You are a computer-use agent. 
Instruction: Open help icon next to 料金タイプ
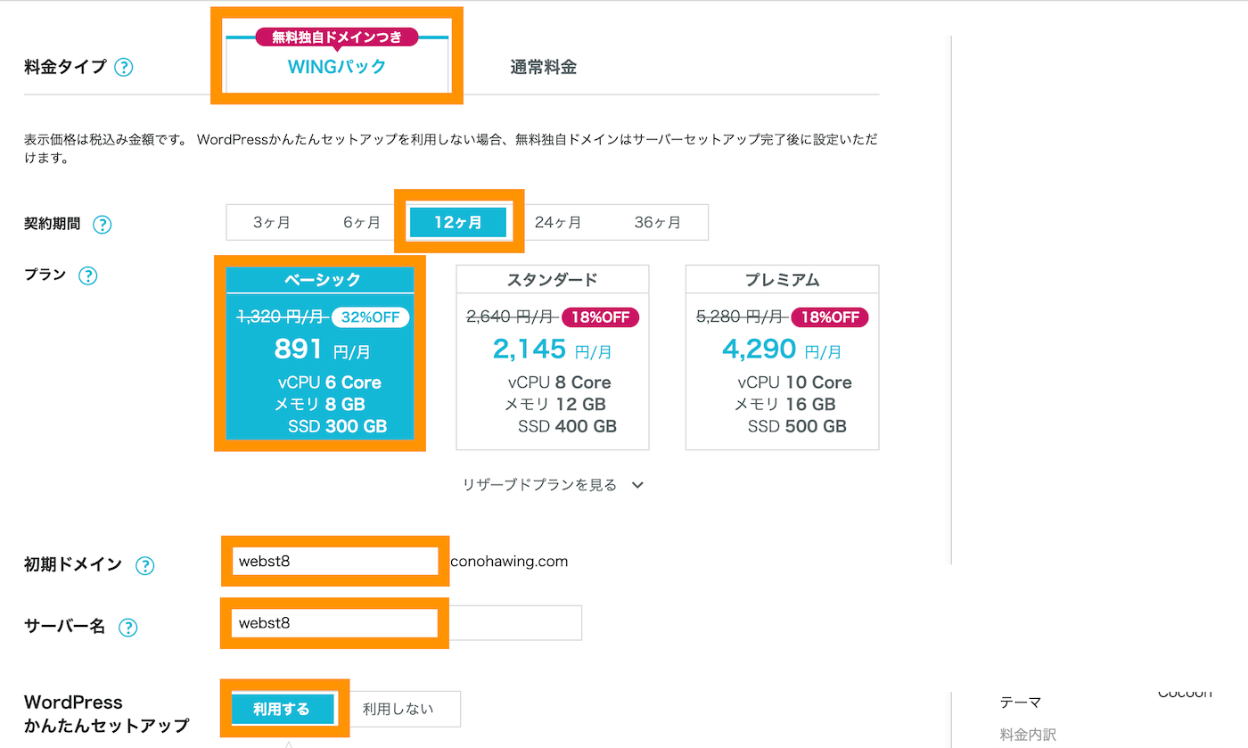124,67
